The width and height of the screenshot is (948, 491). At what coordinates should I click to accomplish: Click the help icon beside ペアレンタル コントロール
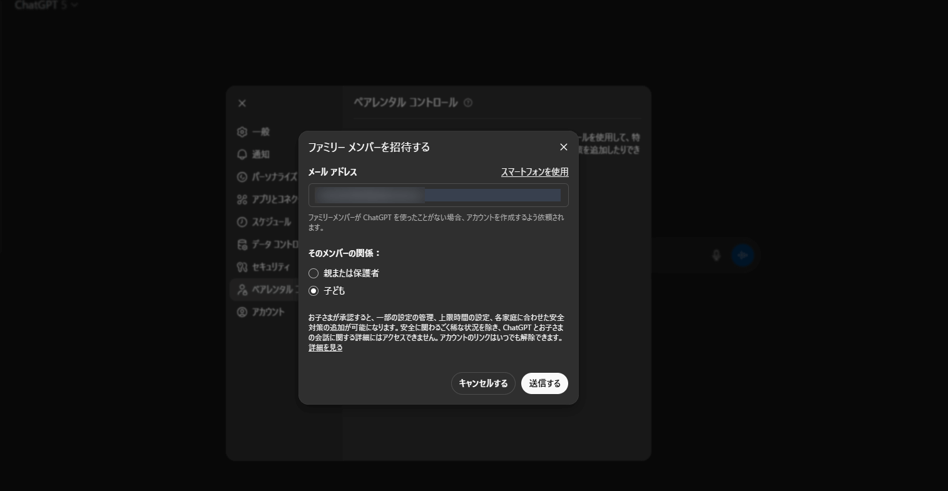click(x=468, y=103)
